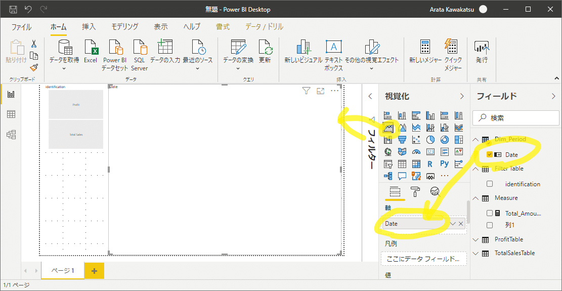The height and width of the screenshot is (291, 562).
Task: Check the identification field checkbox
Action: (490, 184)
